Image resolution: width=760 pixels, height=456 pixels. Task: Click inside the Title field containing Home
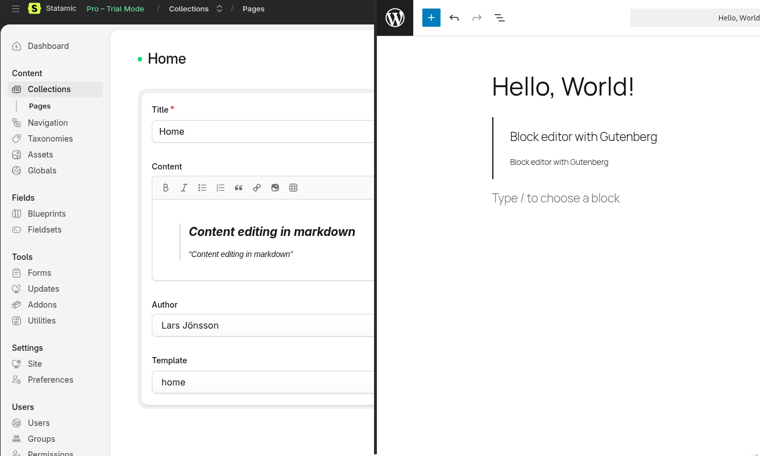(x=261, y=131)
